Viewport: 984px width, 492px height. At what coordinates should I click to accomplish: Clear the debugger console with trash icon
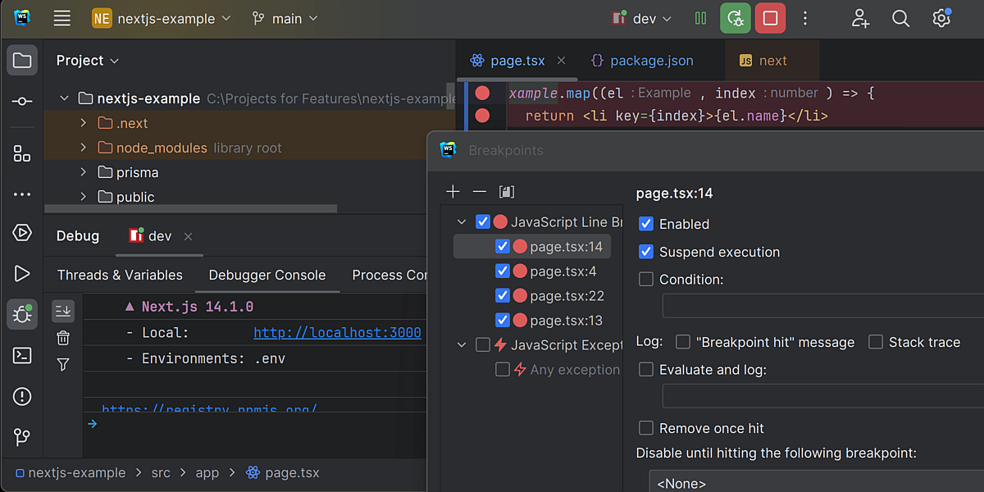62,338
